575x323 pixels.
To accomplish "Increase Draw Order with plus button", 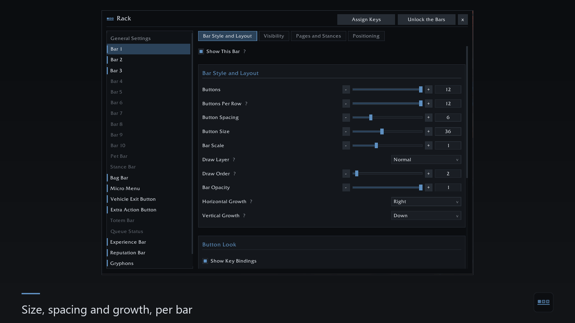I will (429, 174).
